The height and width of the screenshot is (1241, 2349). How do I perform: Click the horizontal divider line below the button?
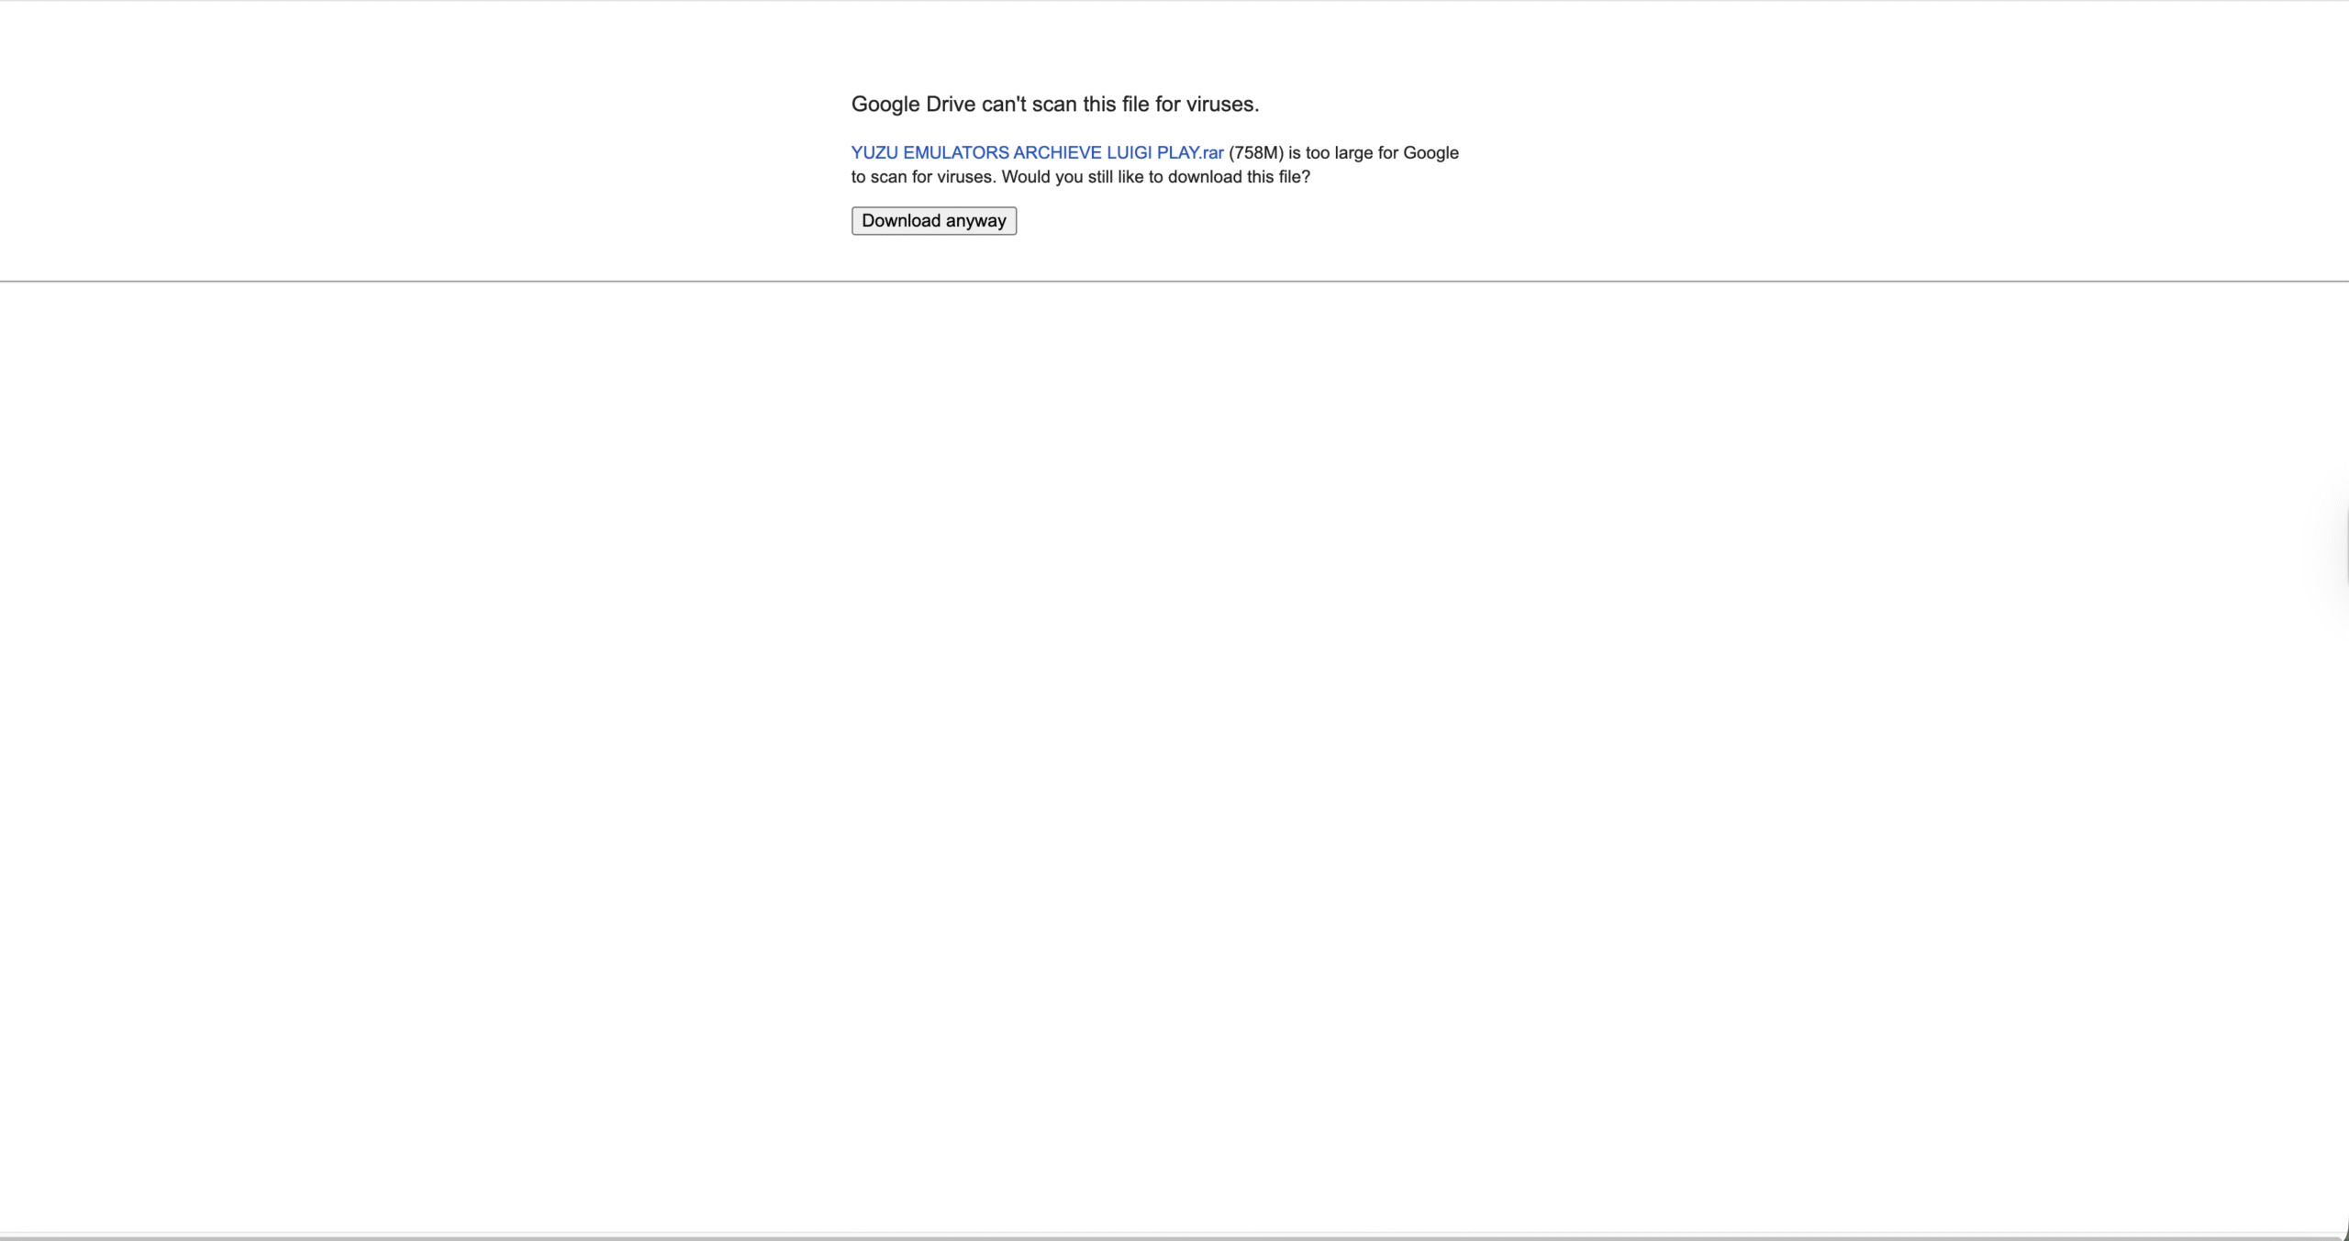(1174, 282)
